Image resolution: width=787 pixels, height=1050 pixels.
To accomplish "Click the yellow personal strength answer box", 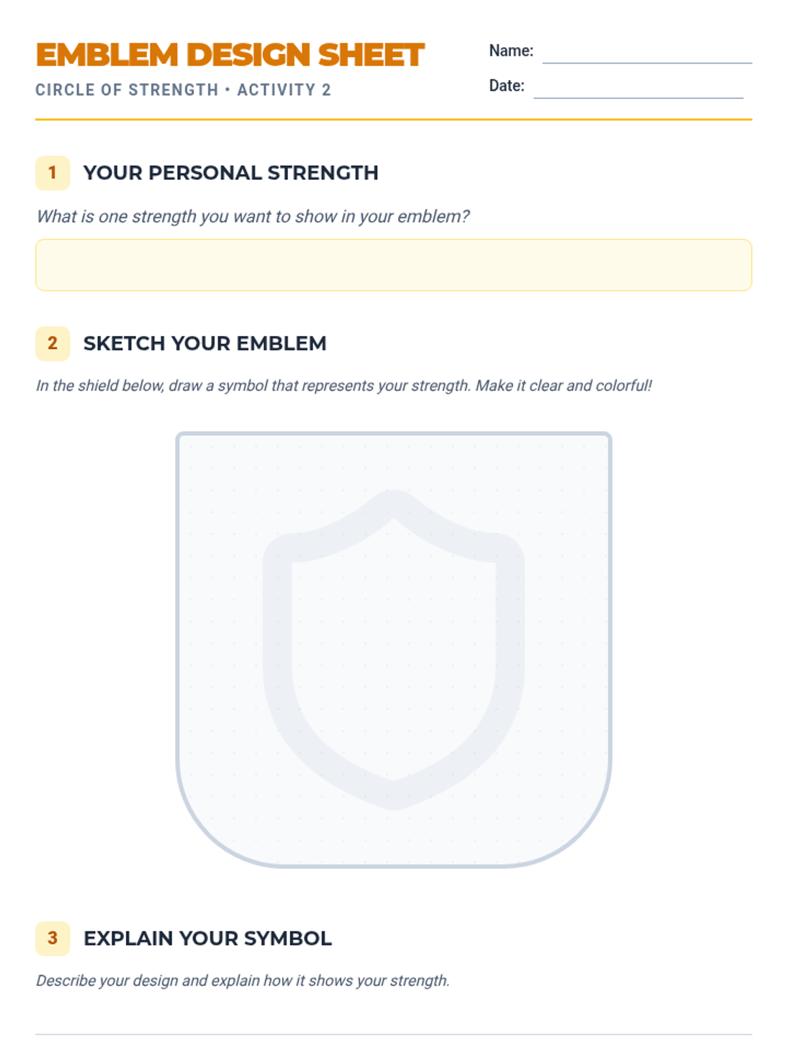I will click(393, 264).
